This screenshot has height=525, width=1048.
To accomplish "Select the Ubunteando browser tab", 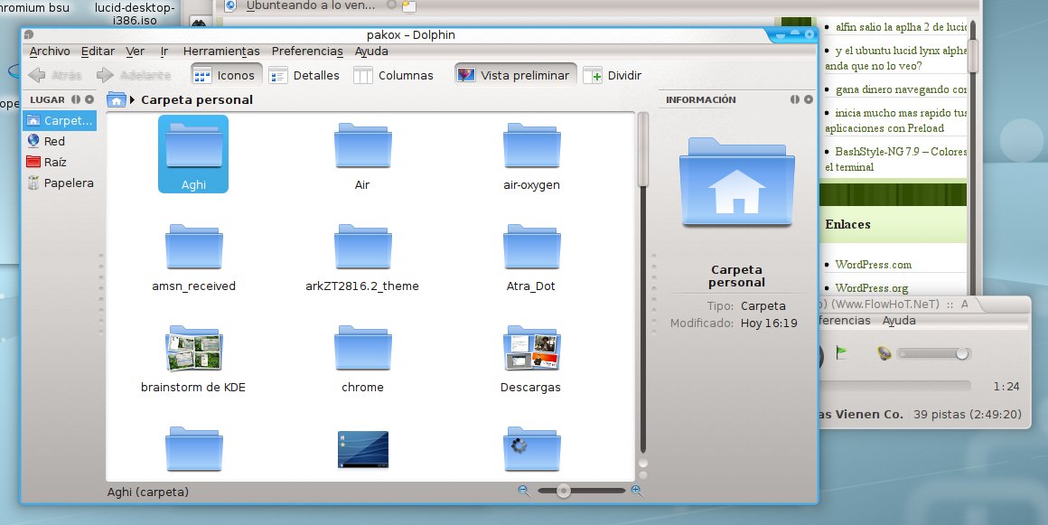I will pos(310,6).
